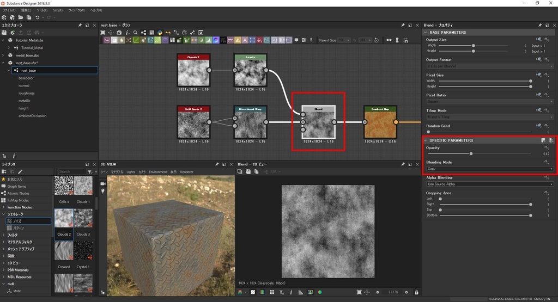Viewport: 558px width, 302px height.
Task: Open the Blending Mode dropdown showing Copy
Action: point(489,169)
